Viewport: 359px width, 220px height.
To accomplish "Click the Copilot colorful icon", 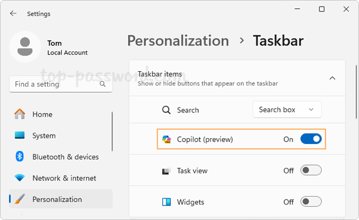I will tap(166, 139).
